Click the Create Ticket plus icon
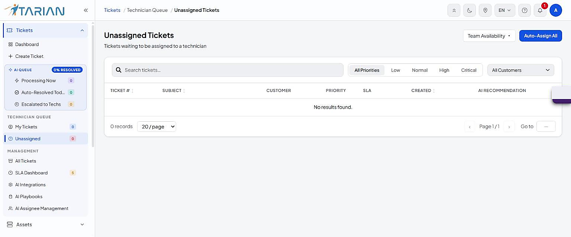This screenshot has width=571, height=237. 10,56
